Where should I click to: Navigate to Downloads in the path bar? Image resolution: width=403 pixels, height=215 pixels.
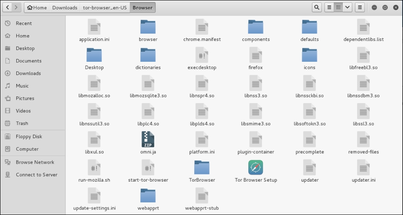65,8
